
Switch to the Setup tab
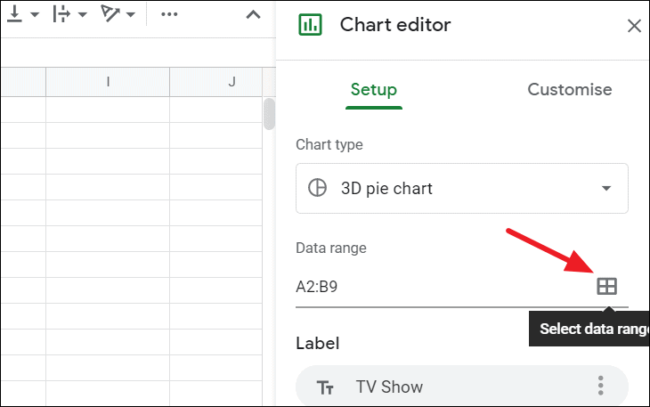point(374,90)
